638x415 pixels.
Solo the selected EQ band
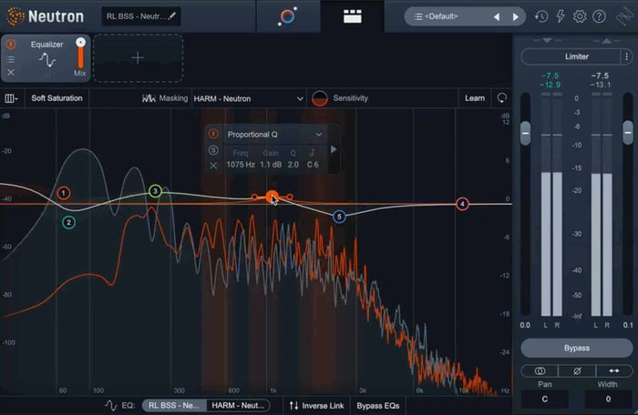(213, 150)
